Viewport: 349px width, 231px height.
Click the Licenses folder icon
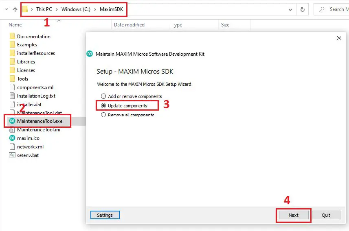tap(12, 70)
